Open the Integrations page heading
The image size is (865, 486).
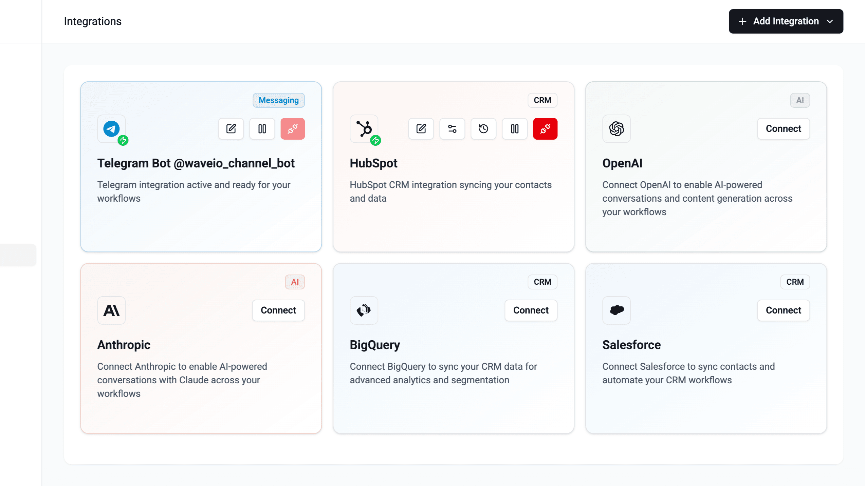[x=92, y=21]
